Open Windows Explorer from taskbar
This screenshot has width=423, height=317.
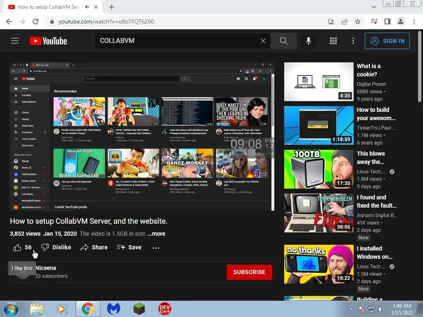pos(37,309)
